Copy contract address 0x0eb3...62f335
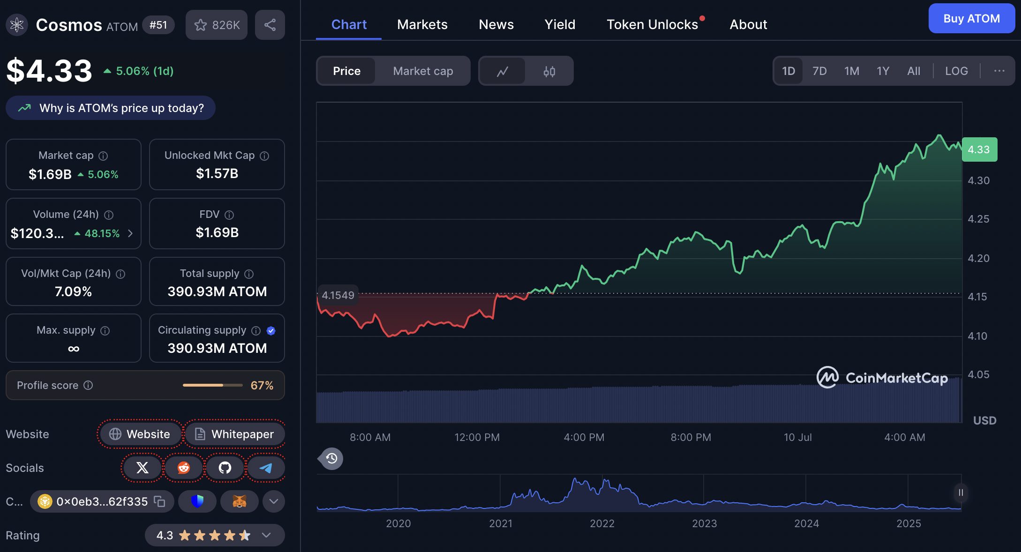The image size is (1021, 552). tap(160, 501)
